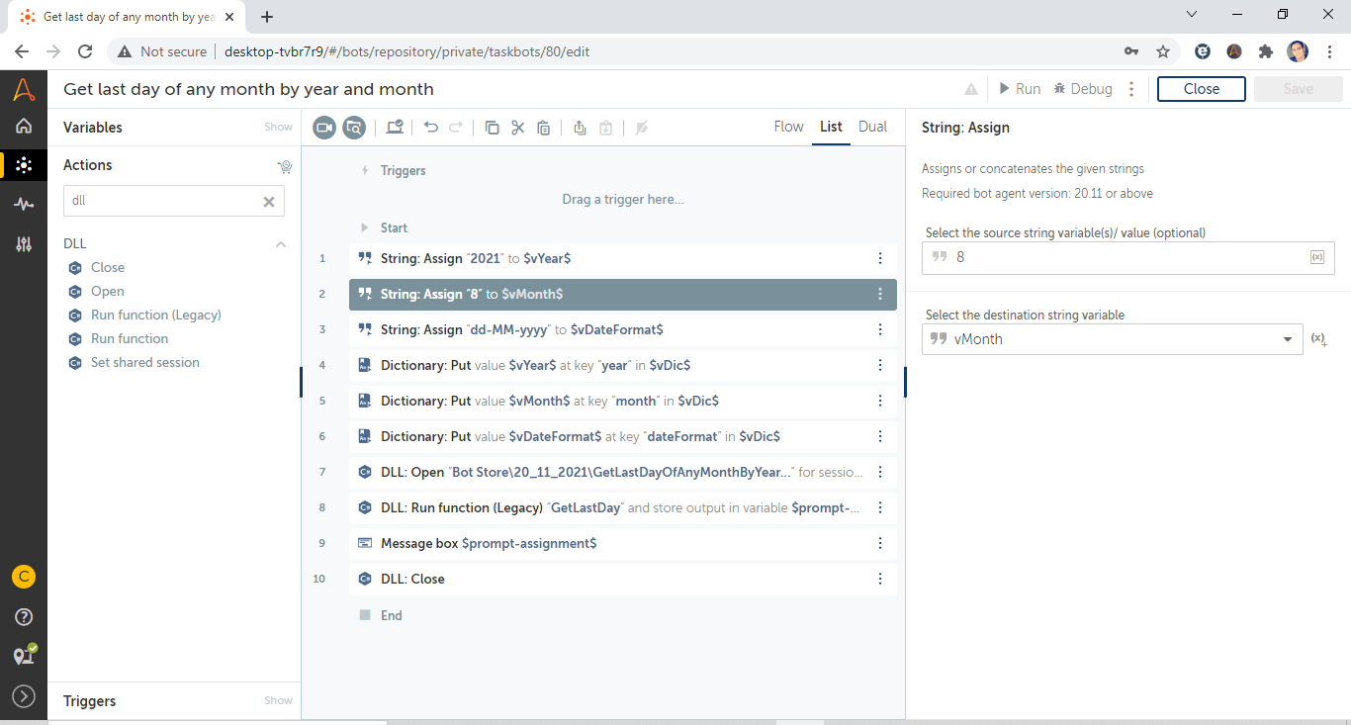Expand the left sidebar with bottom arrow
Image resolution: width=1351 pixels, height=725 pixels.
tap(24, 696)
